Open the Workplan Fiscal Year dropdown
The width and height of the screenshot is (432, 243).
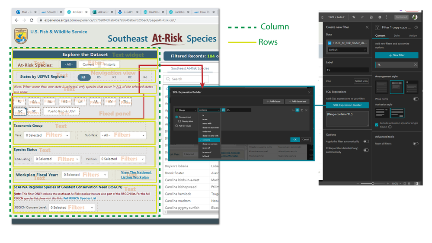[85, 175]
